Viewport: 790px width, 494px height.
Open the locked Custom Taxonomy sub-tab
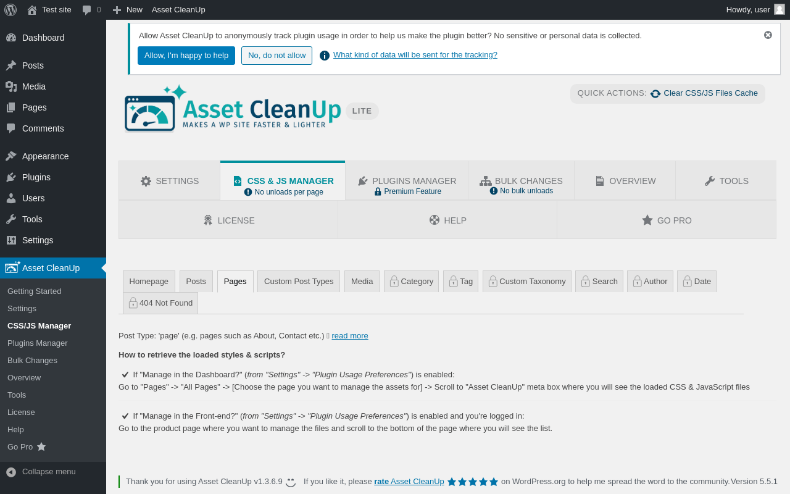[x=527, y=282]
